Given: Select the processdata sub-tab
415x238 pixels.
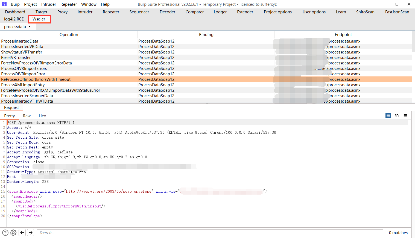Looking at the screenshot, I should [x=15, y=26].
